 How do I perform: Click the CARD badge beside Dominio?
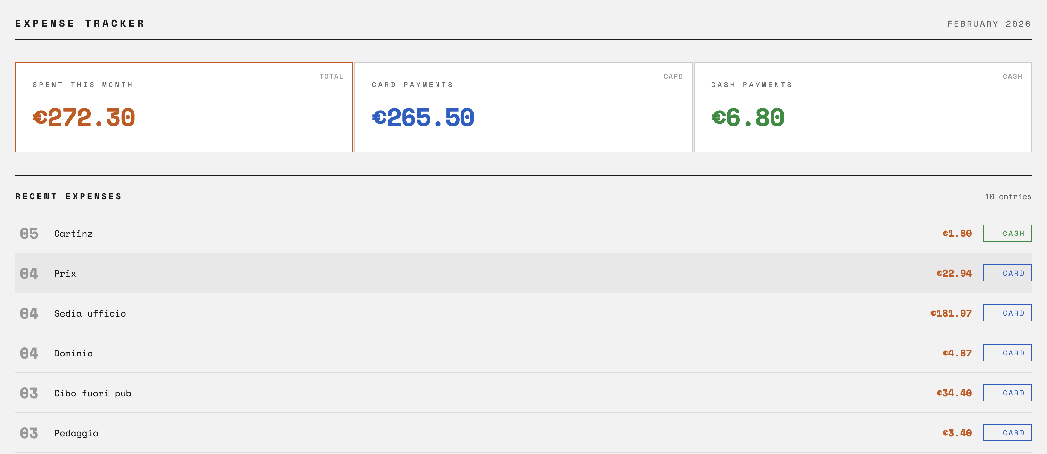pos(1007,353)
